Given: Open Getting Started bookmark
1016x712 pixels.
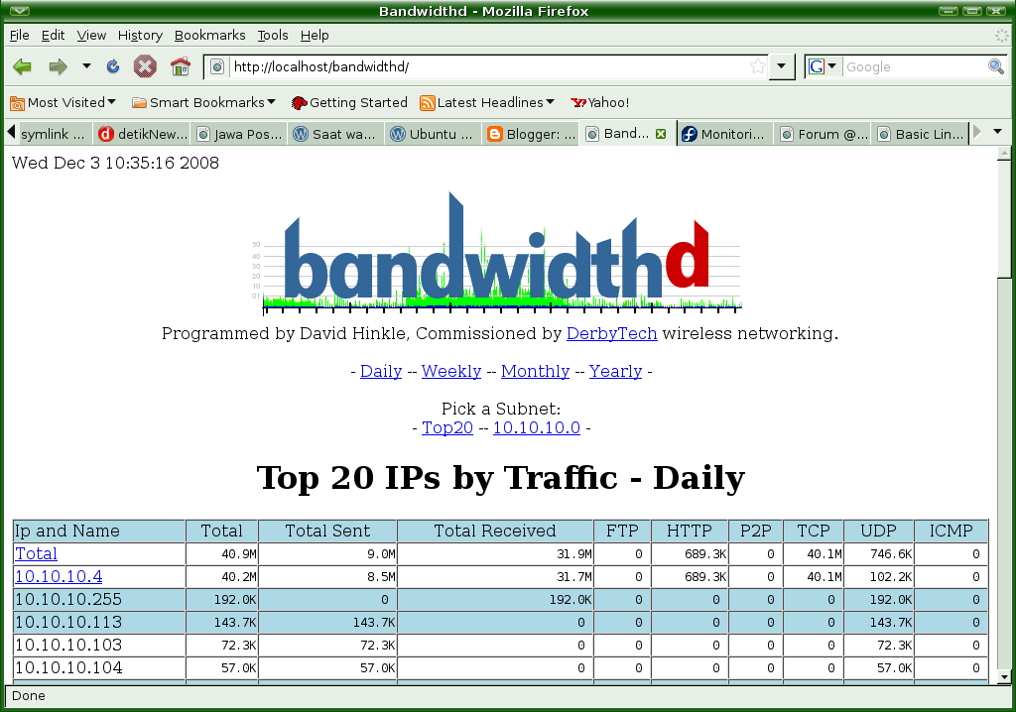Looking at the screenshot, I should coord(349,102).
